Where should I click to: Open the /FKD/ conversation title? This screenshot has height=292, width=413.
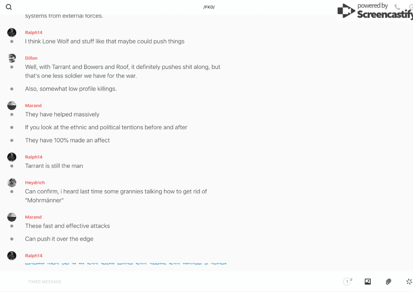click(x=209, y=7)
